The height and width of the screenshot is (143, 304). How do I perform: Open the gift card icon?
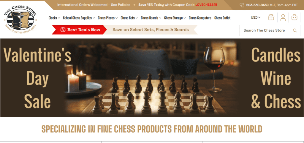point(271,17)
